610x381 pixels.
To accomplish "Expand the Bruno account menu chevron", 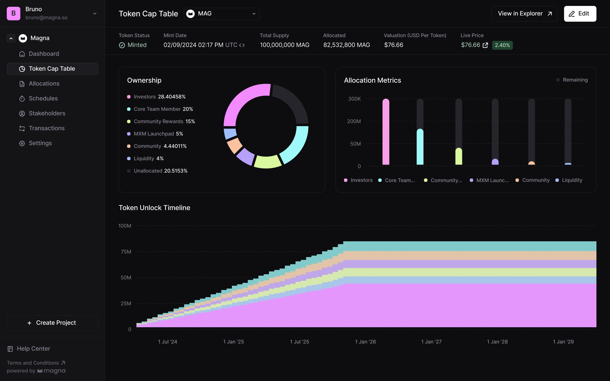I will coord(95,13).
